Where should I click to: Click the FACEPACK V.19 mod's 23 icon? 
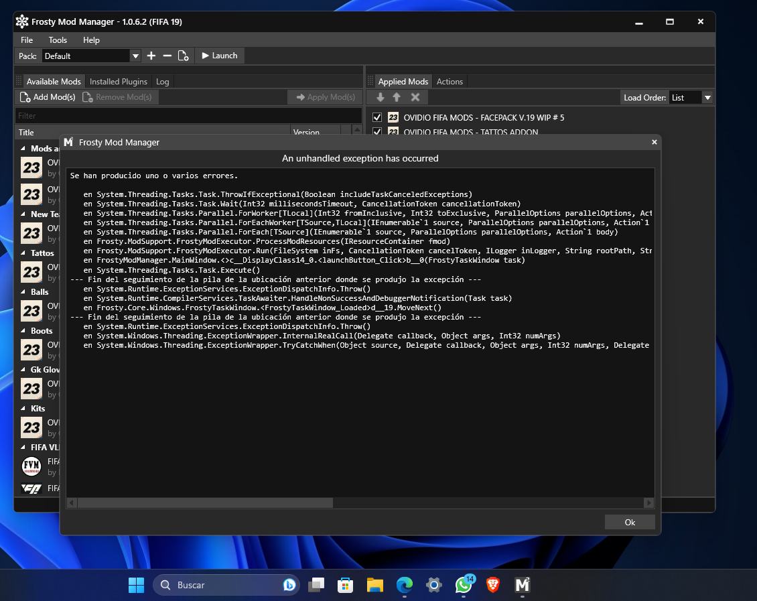coord(393,117)
